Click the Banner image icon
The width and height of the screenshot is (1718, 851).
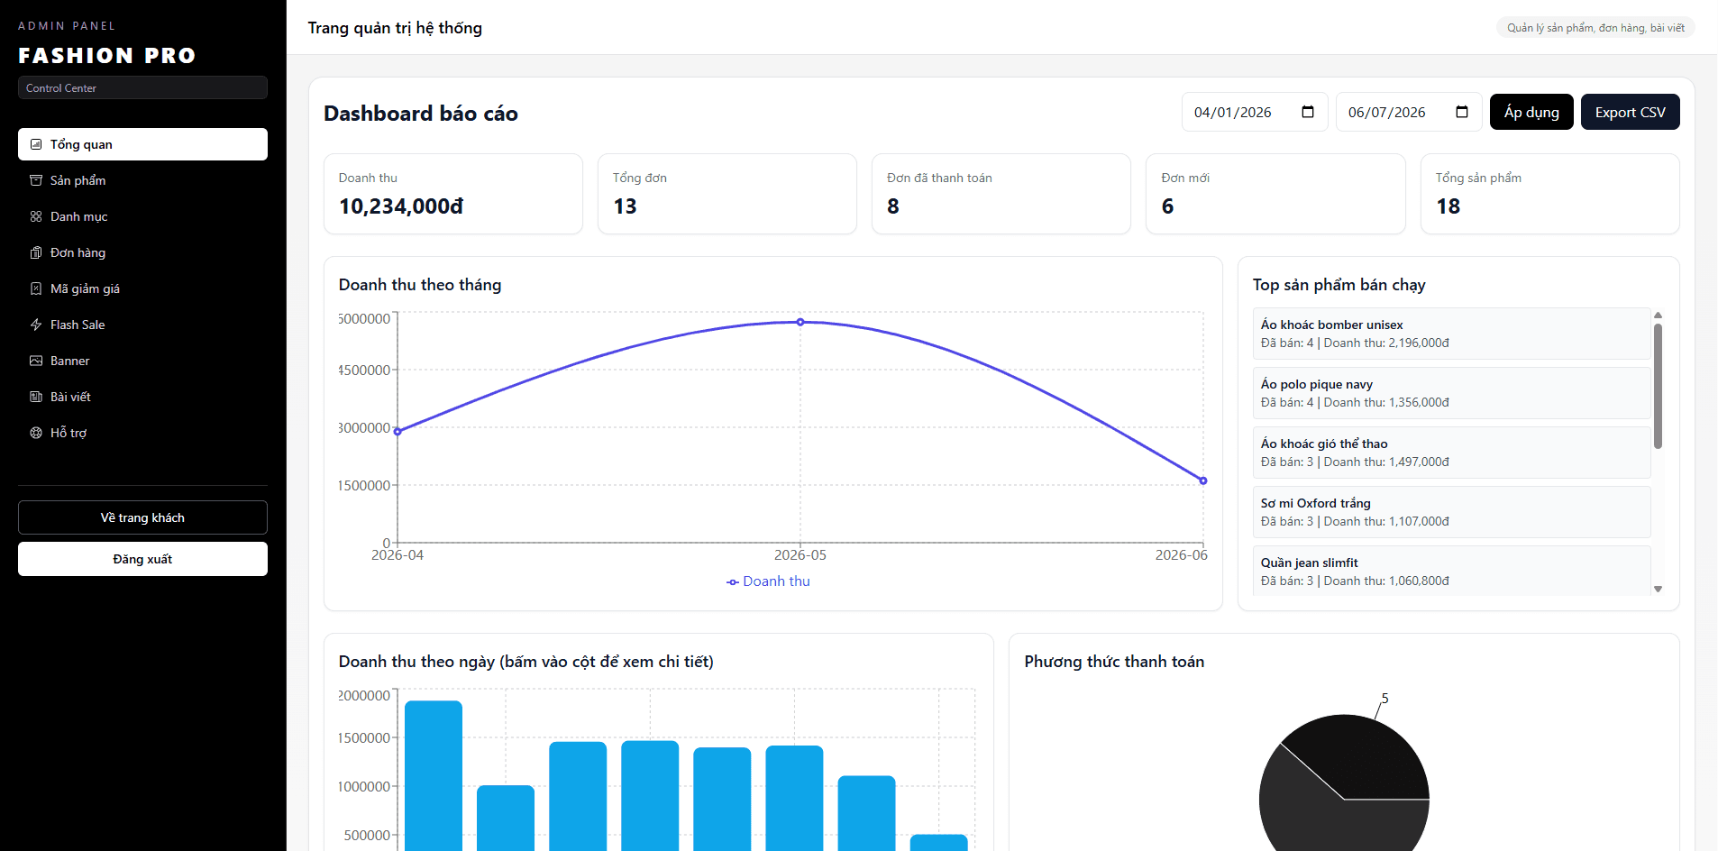36,361
